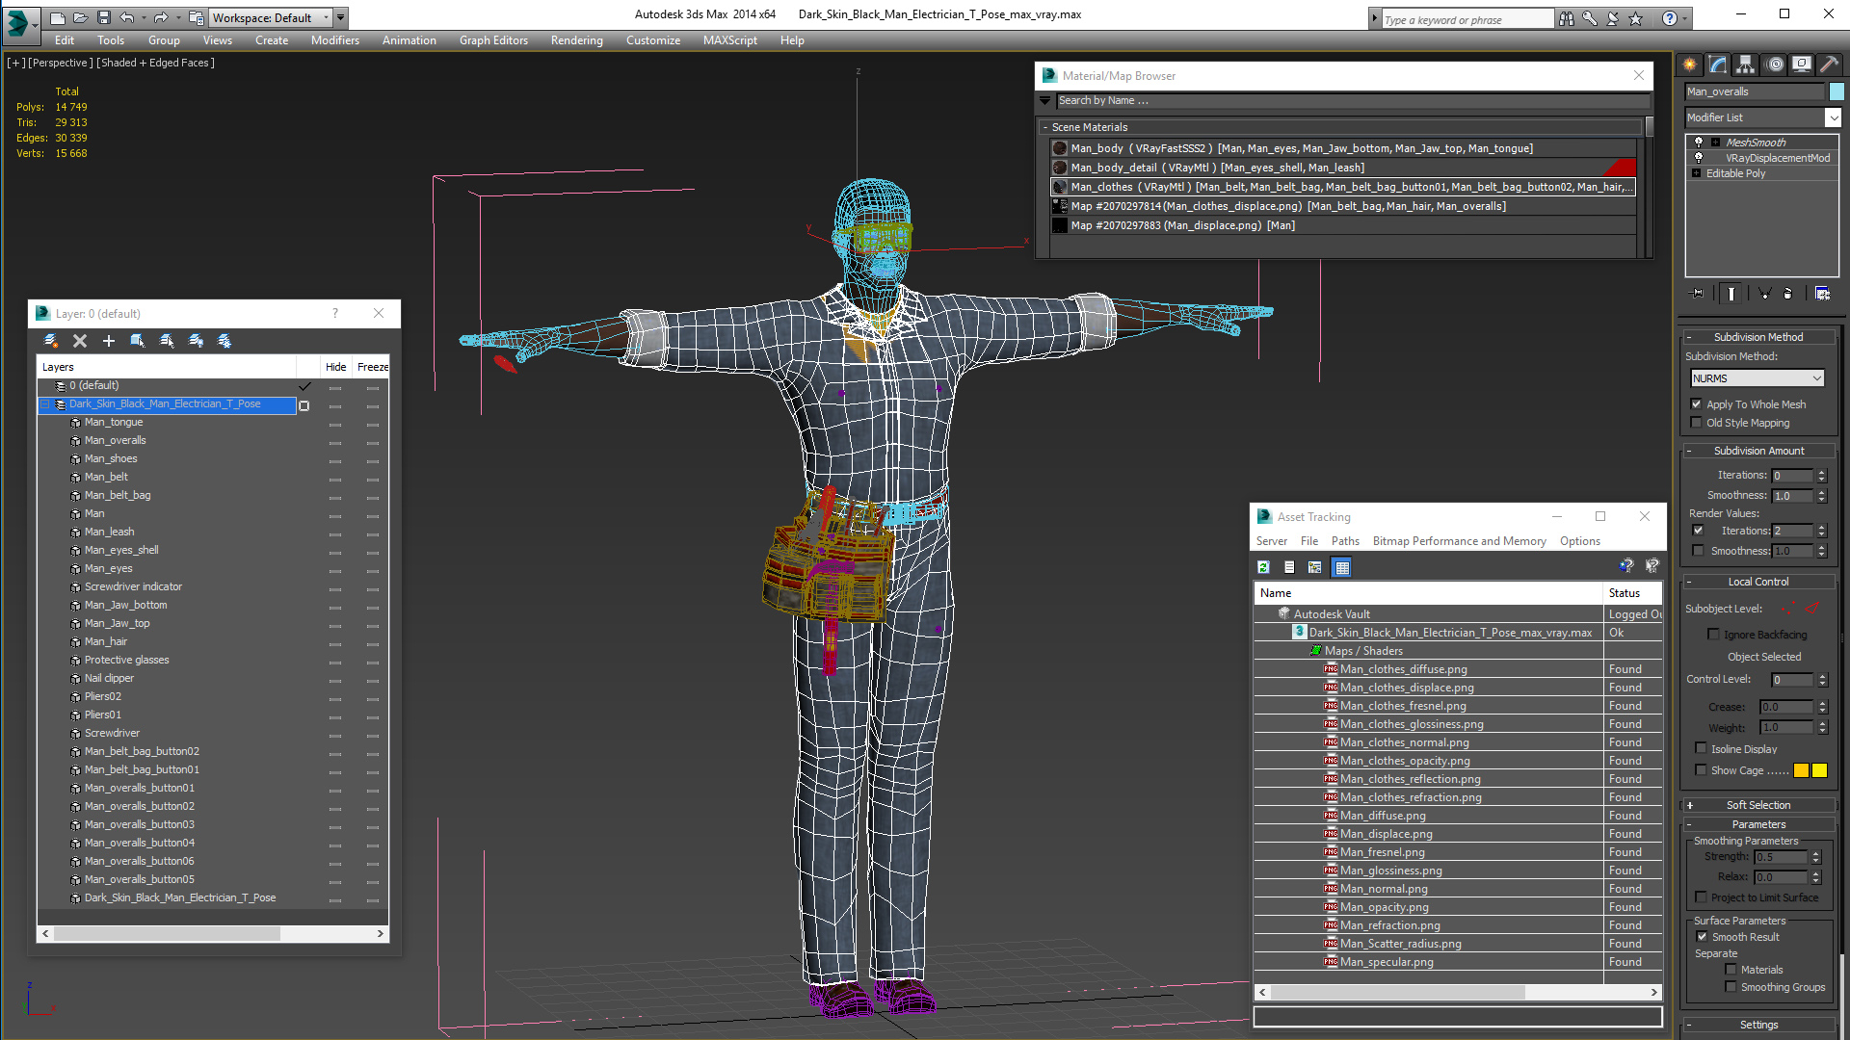Enable Show Cage checkbox
1850x1040 pixels.
[1701, 770]
